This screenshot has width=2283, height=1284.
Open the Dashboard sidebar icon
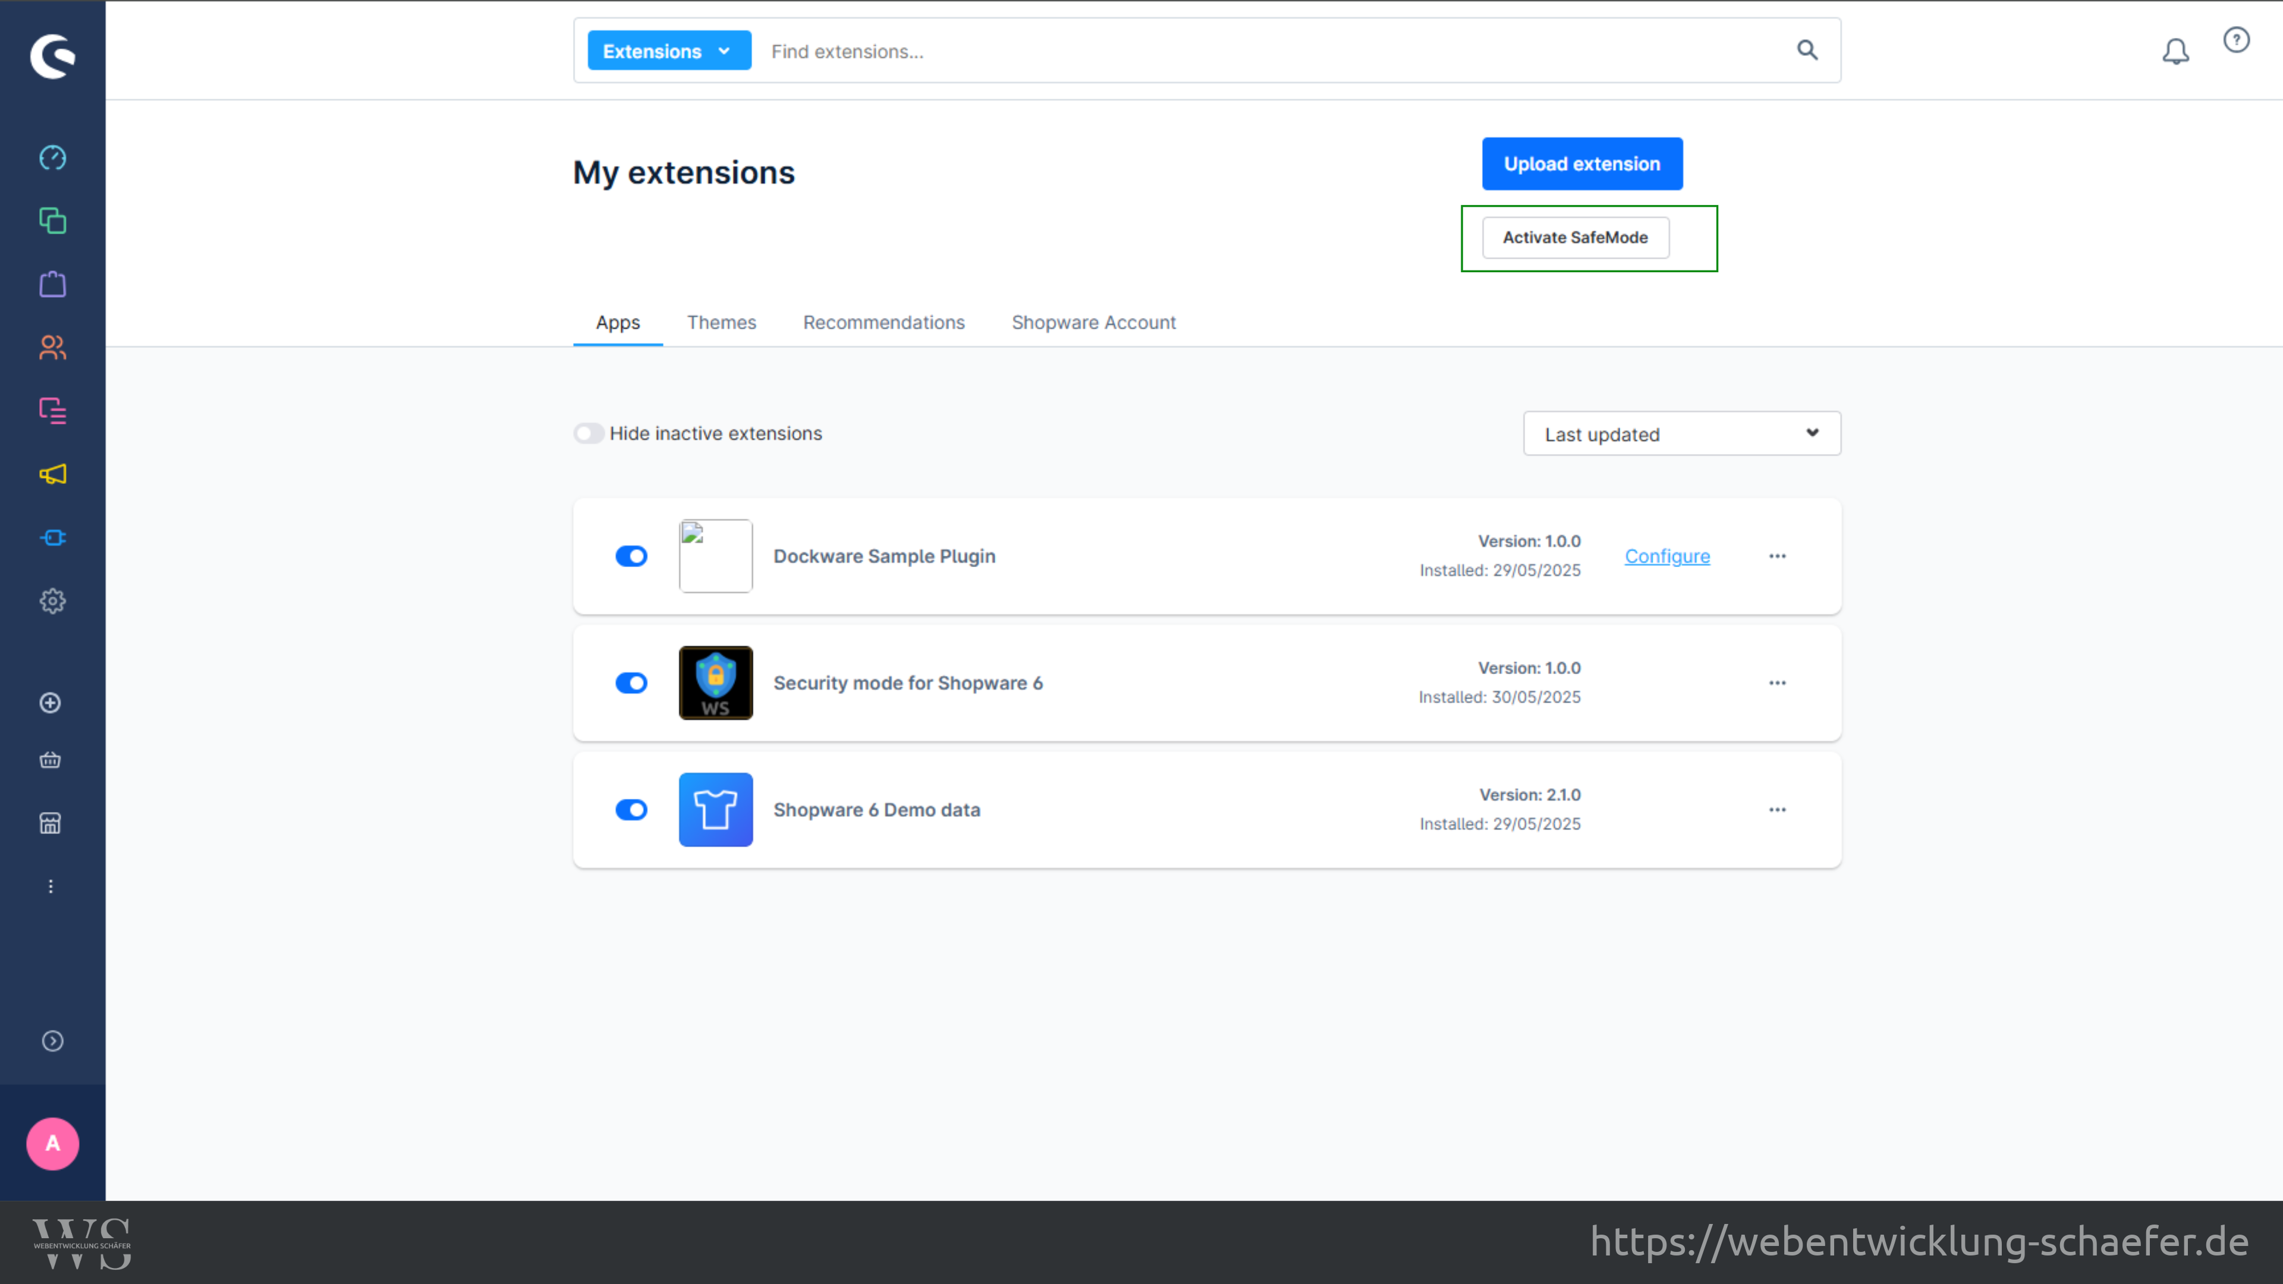tap(53, 158)
